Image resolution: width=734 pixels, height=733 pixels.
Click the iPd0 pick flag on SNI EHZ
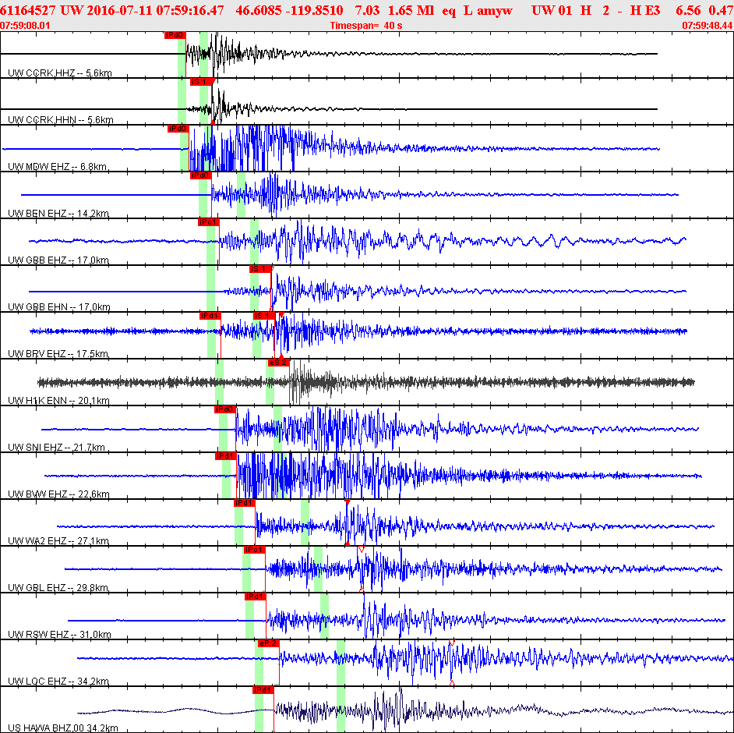point(225,410)
